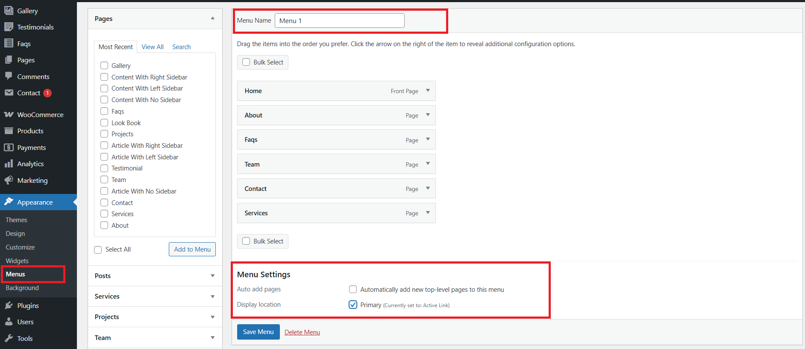This screenshot has height=349, width=805.
Task: Open the Background submenu item
Action: pyautogui.click(x=22, y=288)
